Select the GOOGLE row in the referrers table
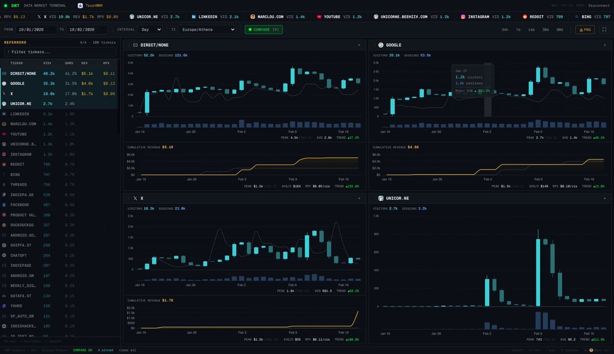 point(59,83)
